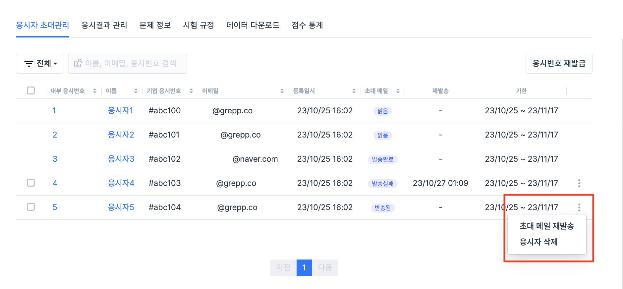Screen dimensions: 623x289
Task: Click kebab menu icon on 응시자5 row
Action: (x=579, y=207)
